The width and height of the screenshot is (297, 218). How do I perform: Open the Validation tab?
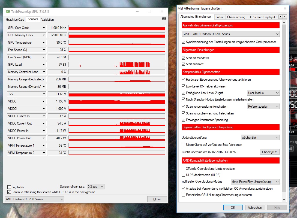point(47,20)
